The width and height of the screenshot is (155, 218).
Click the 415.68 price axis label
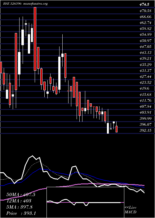click(145, 95)
